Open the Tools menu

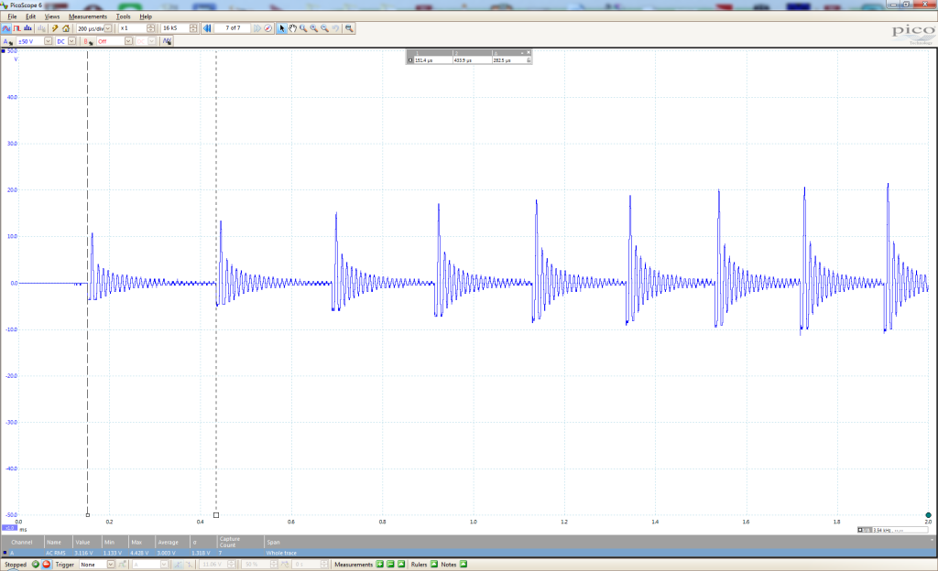[x=123, y=16]
